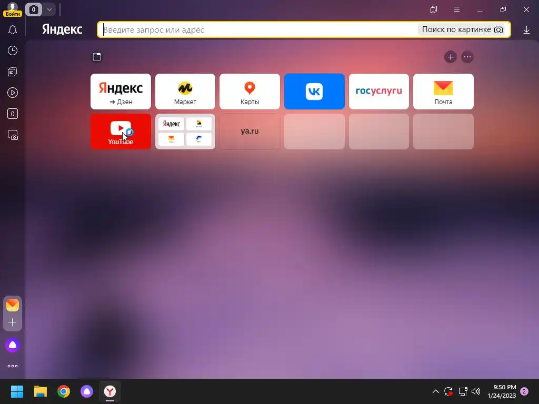Open the video play icon in sidebar
539x404 pixels.
(13, 93)
